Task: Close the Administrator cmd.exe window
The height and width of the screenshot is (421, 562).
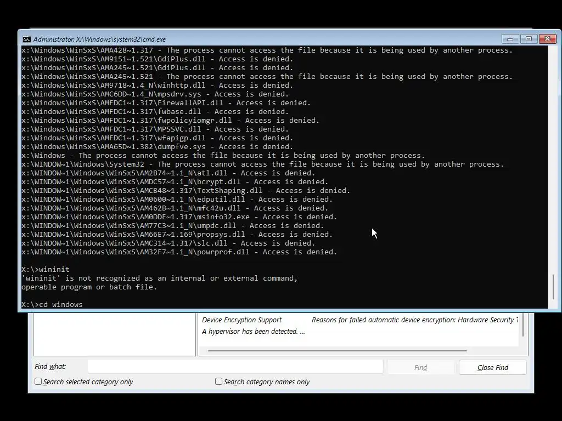Action: (547, 39)
